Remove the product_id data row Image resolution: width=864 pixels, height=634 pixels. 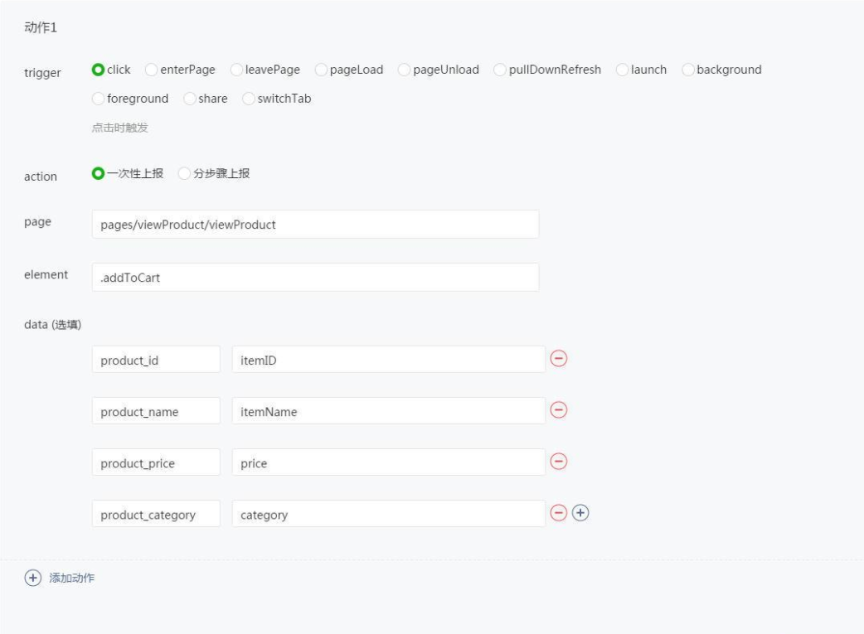coord(559,358)
